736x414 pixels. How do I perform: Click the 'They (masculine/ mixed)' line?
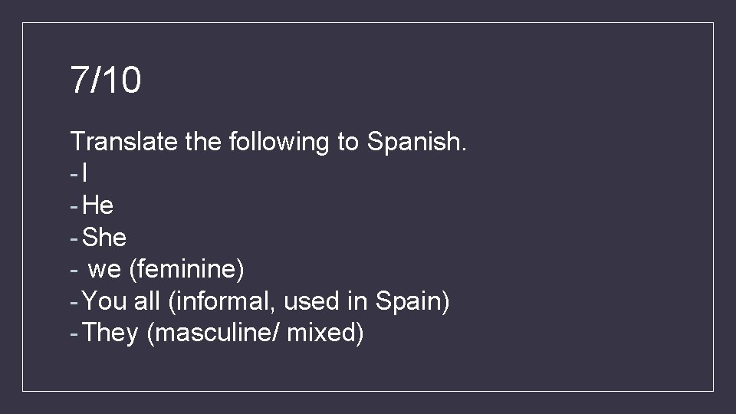coord(222,333)
